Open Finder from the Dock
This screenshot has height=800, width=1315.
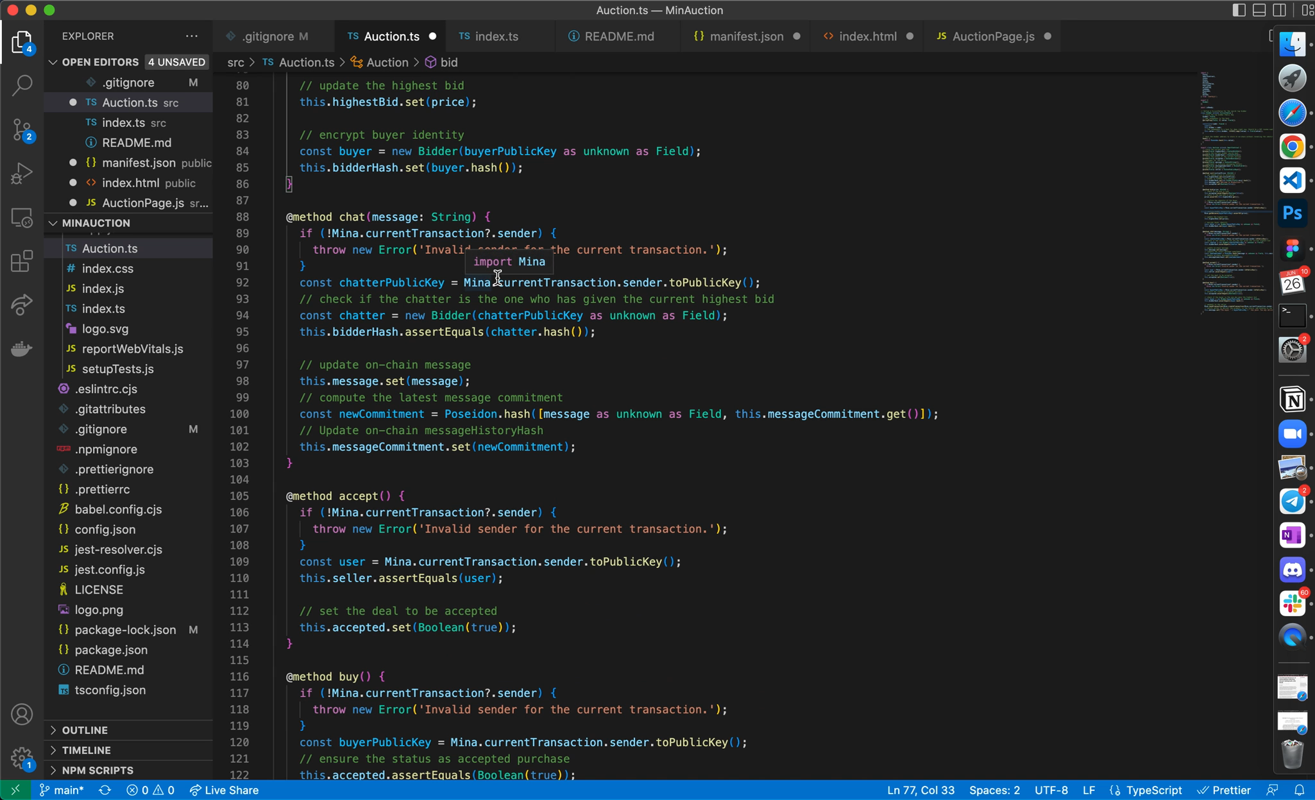coord(1292,44)
